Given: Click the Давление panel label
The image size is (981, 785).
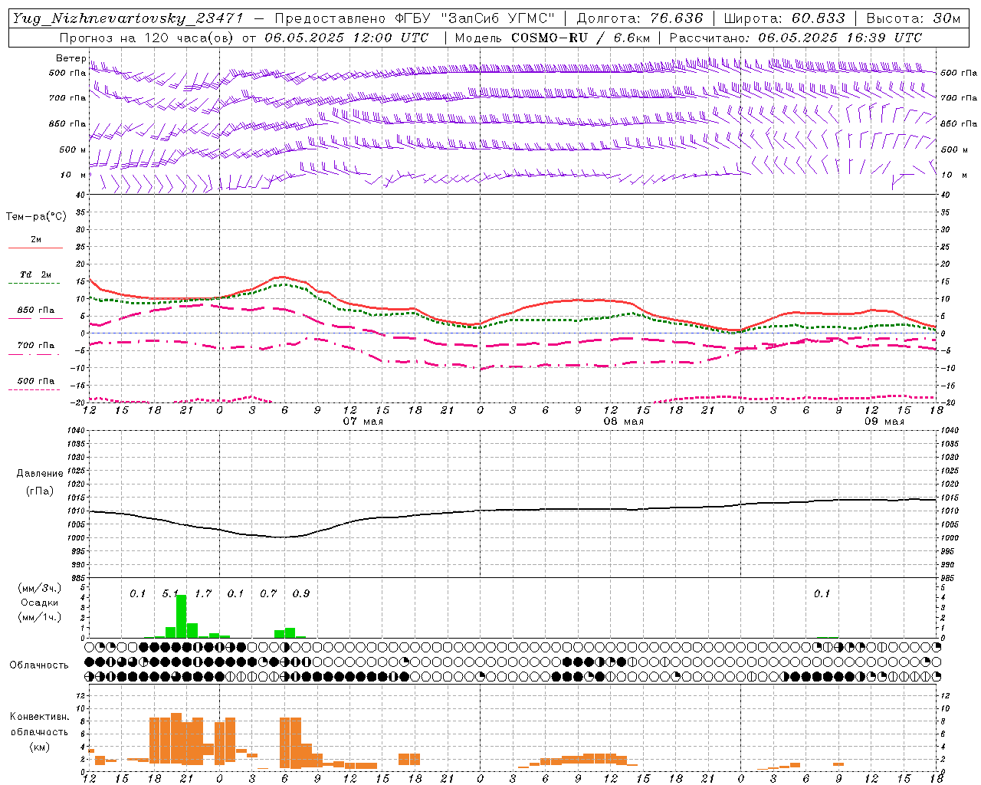Looking at the screenshot, I should point(40,474).
